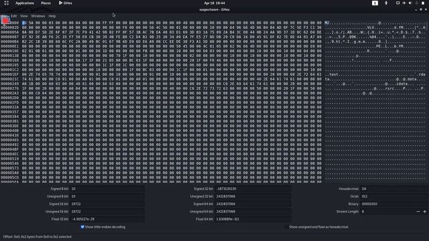Image resolution: width=429 pixels, height=241 pixels.
Task: Click the Unsigned 32 bit value field
Action: point(253,196)
